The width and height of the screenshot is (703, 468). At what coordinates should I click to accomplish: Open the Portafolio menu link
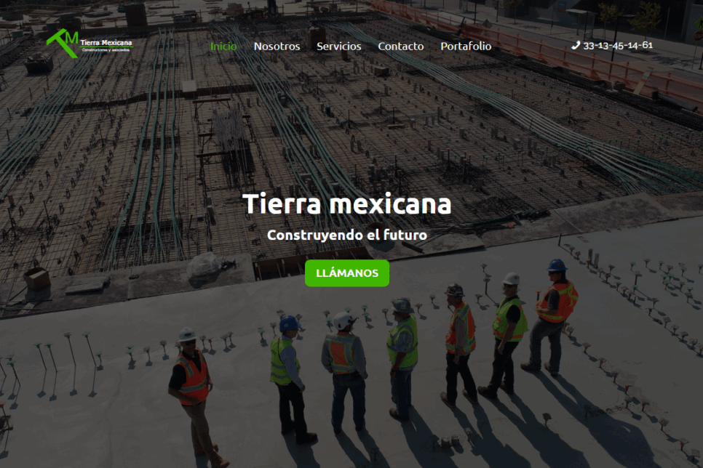(466, 46)
